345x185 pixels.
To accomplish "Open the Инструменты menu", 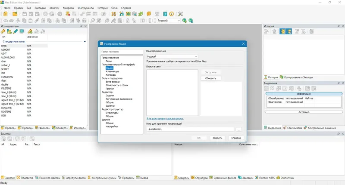I will (85, 8).
